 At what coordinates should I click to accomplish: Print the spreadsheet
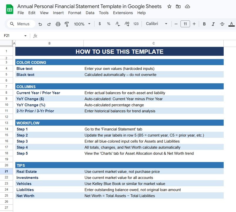(58, 24)
